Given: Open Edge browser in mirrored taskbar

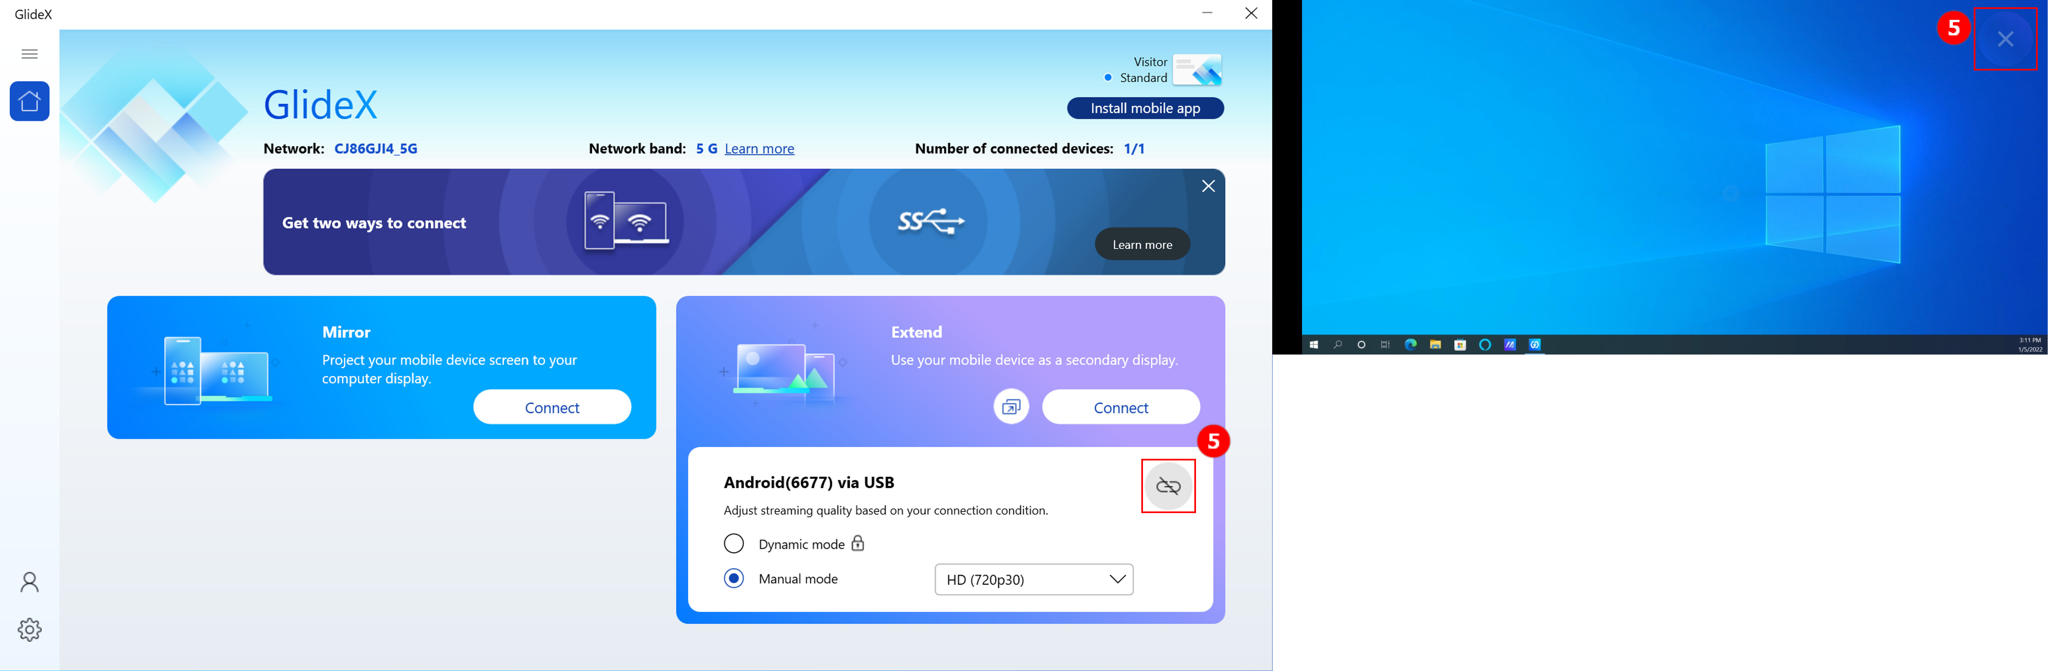Looking at the screenshot, I should tap(1410, 345).
